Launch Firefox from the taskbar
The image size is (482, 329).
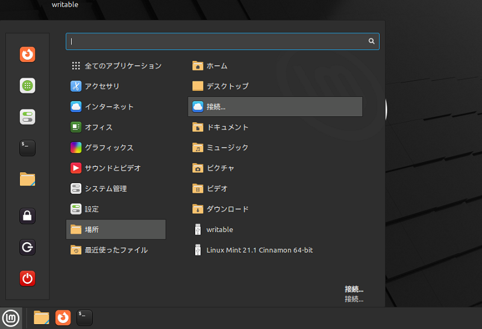click(63, 318)
